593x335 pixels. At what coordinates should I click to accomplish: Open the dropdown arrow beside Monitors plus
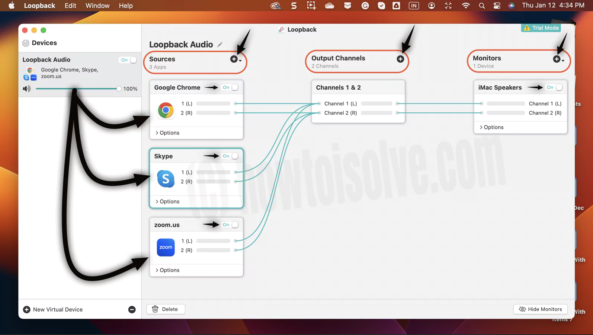coord(563,61)
